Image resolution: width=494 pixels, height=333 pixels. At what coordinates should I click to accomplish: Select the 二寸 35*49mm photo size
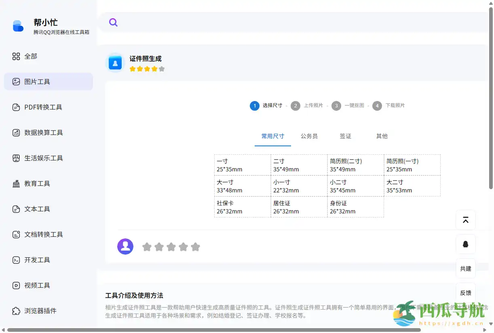(298, 164)
